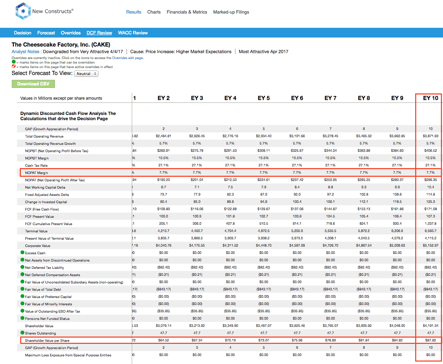Click Total Operating Revenue row label
The width and height of the screenshot is (443, 364).
[44, 136]
